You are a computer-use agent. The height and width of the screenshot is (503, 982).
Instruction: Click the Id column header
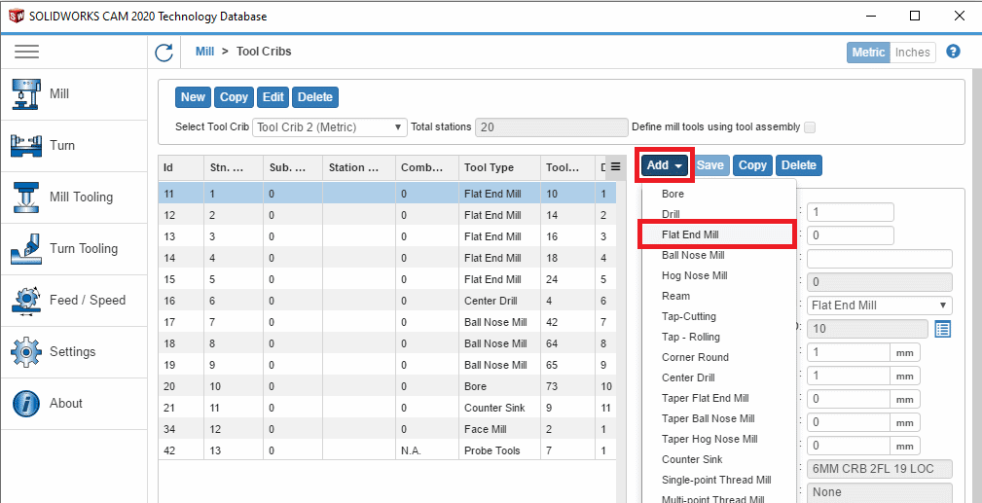pos(180,167)
